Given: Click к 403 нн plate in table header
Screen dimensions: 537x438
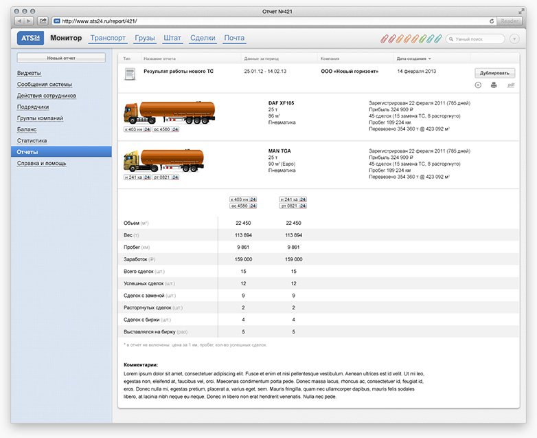Looking at the screenshot, I should pyautogui.click(x=243, y=199).
